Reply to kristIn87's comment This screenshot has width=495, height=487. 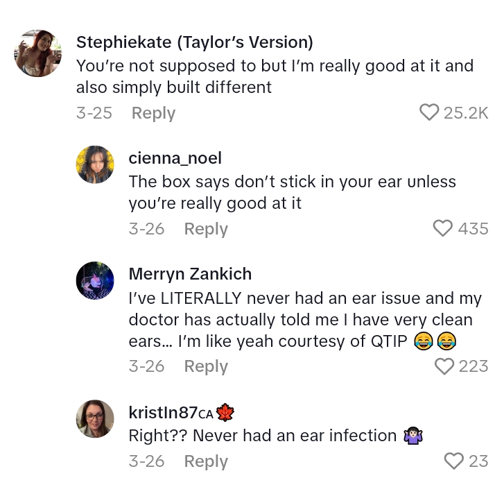tap(206, 461)
